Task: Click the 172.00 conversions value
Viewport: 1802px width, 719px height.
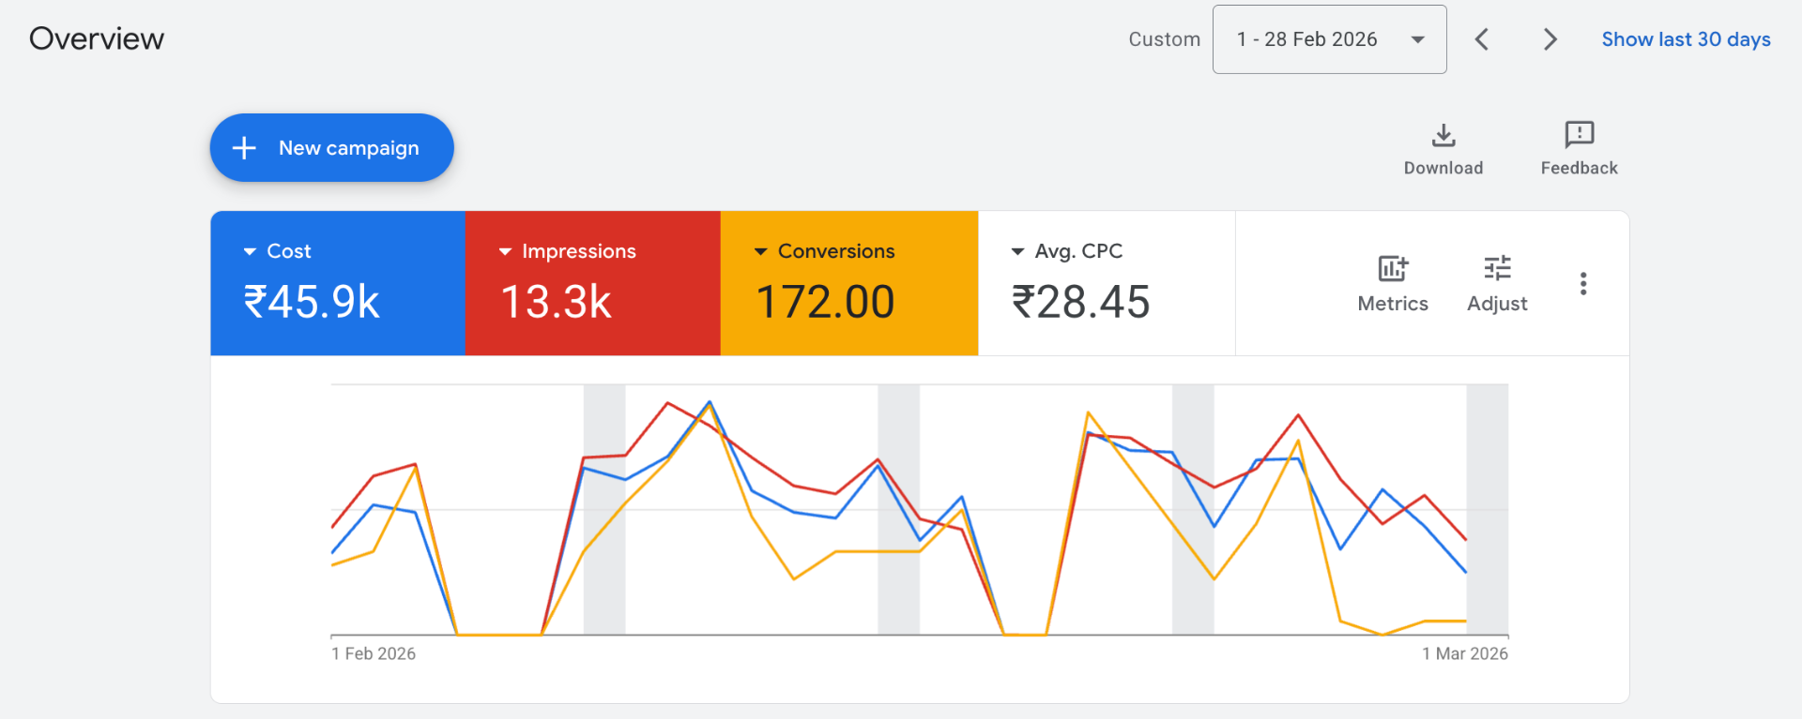Action: [x=825, y=302]
